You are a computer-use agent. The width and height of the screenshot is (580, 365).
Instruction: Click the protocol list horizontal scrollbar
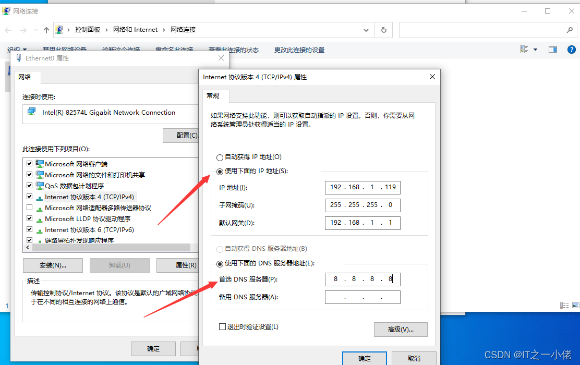click(x=111, y=247)
